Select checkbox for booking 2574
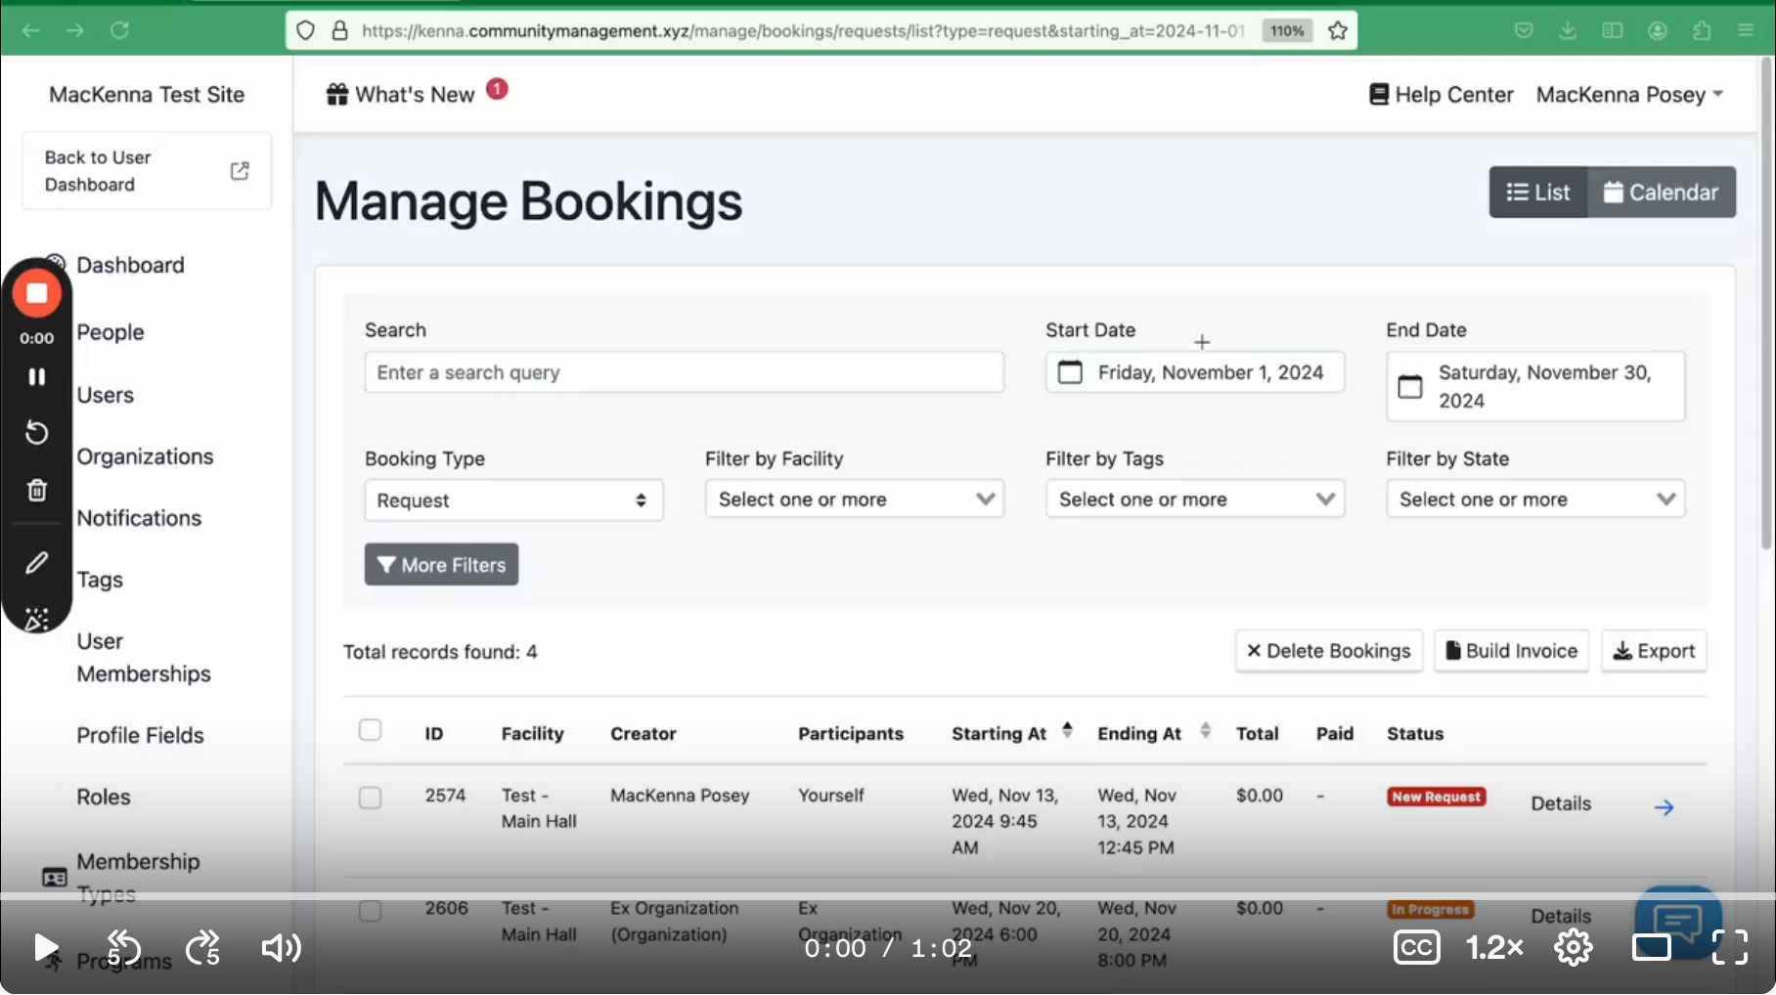Screen dimensions: 1776x995 coord(370,798)
